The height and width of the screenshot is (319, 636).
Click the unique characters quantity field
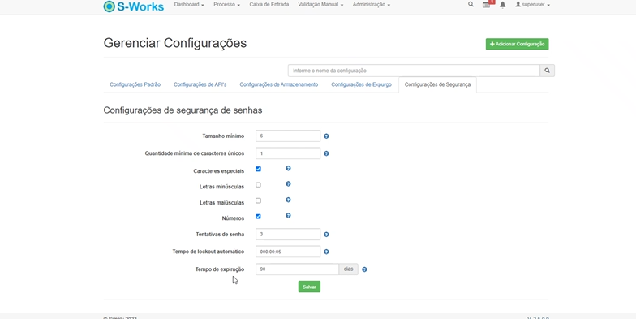click(288, 153)
